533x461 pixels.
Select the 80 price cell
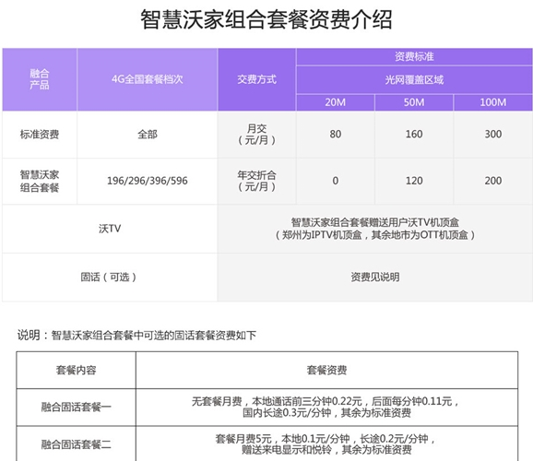click(335, 135)
